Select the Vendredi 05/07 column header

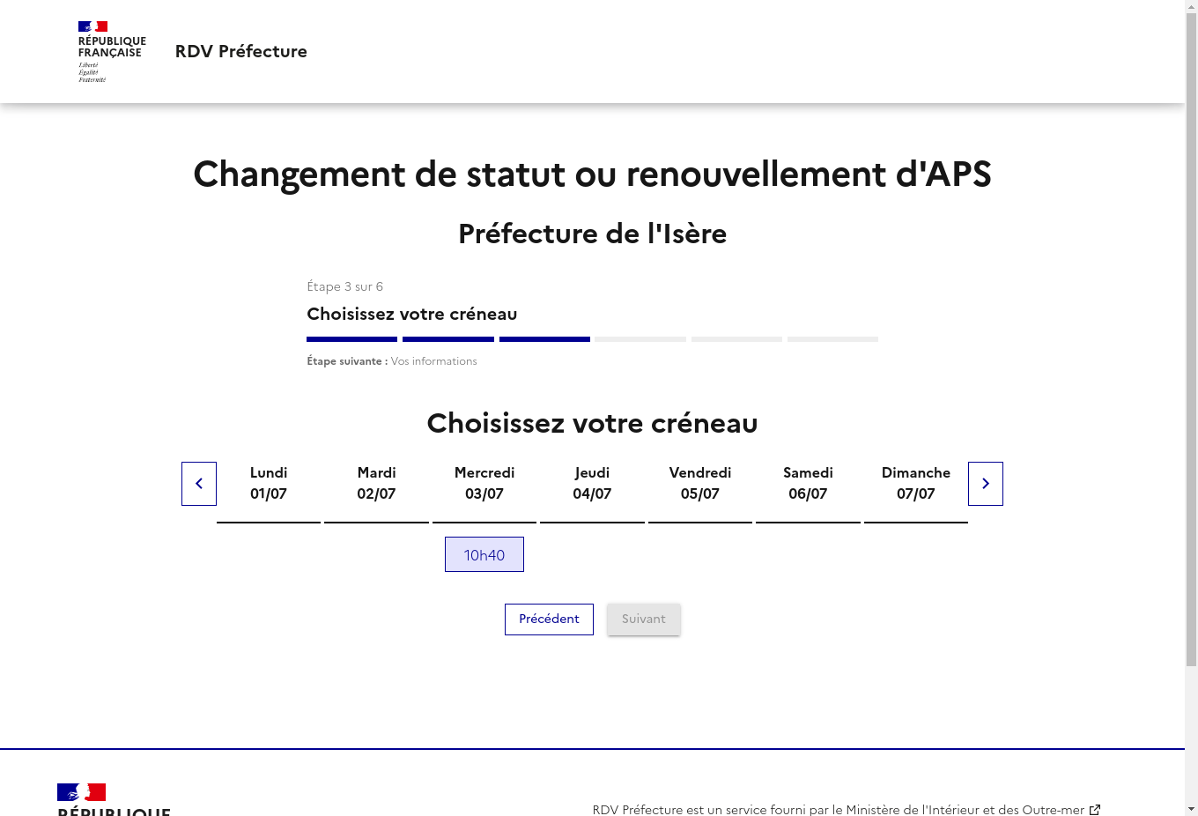pos(700,484)
